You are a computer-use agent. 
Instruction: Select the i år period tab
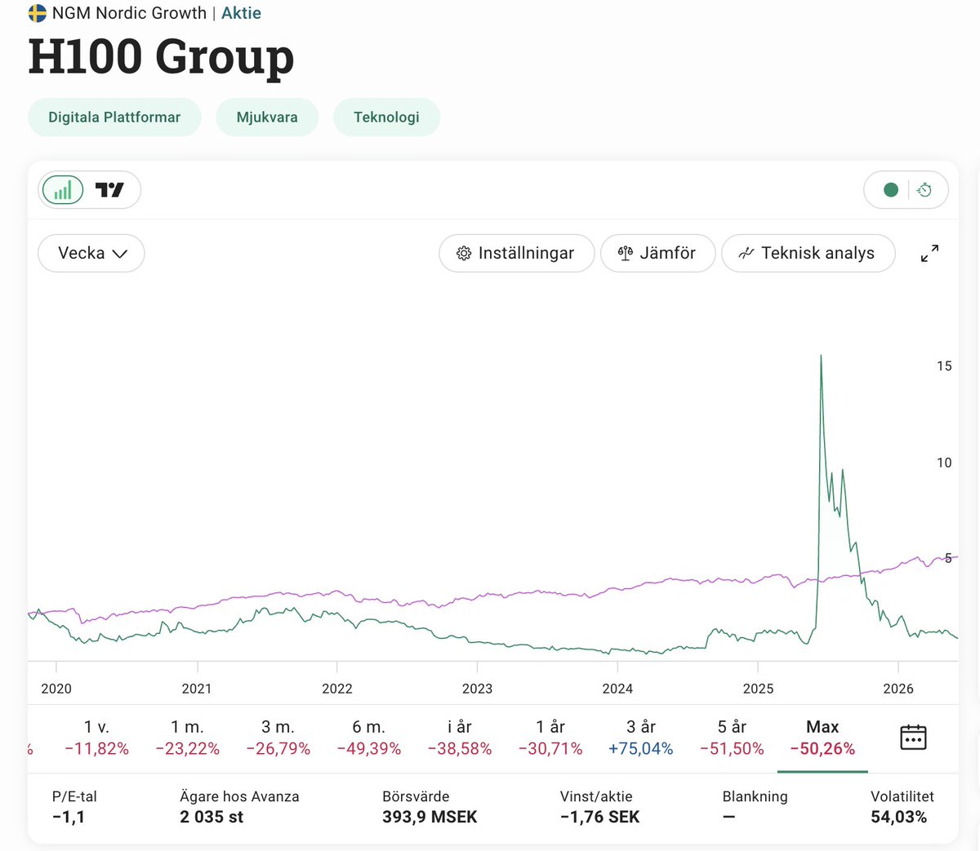pos(460,738)
